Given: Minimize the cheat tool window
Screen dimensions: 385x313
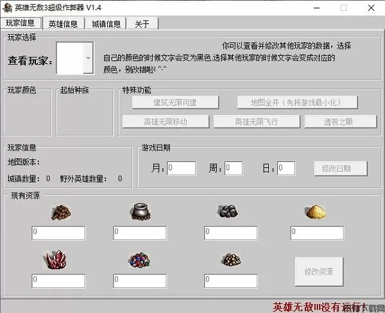Looking at the screenshot, I should (317, 8).
